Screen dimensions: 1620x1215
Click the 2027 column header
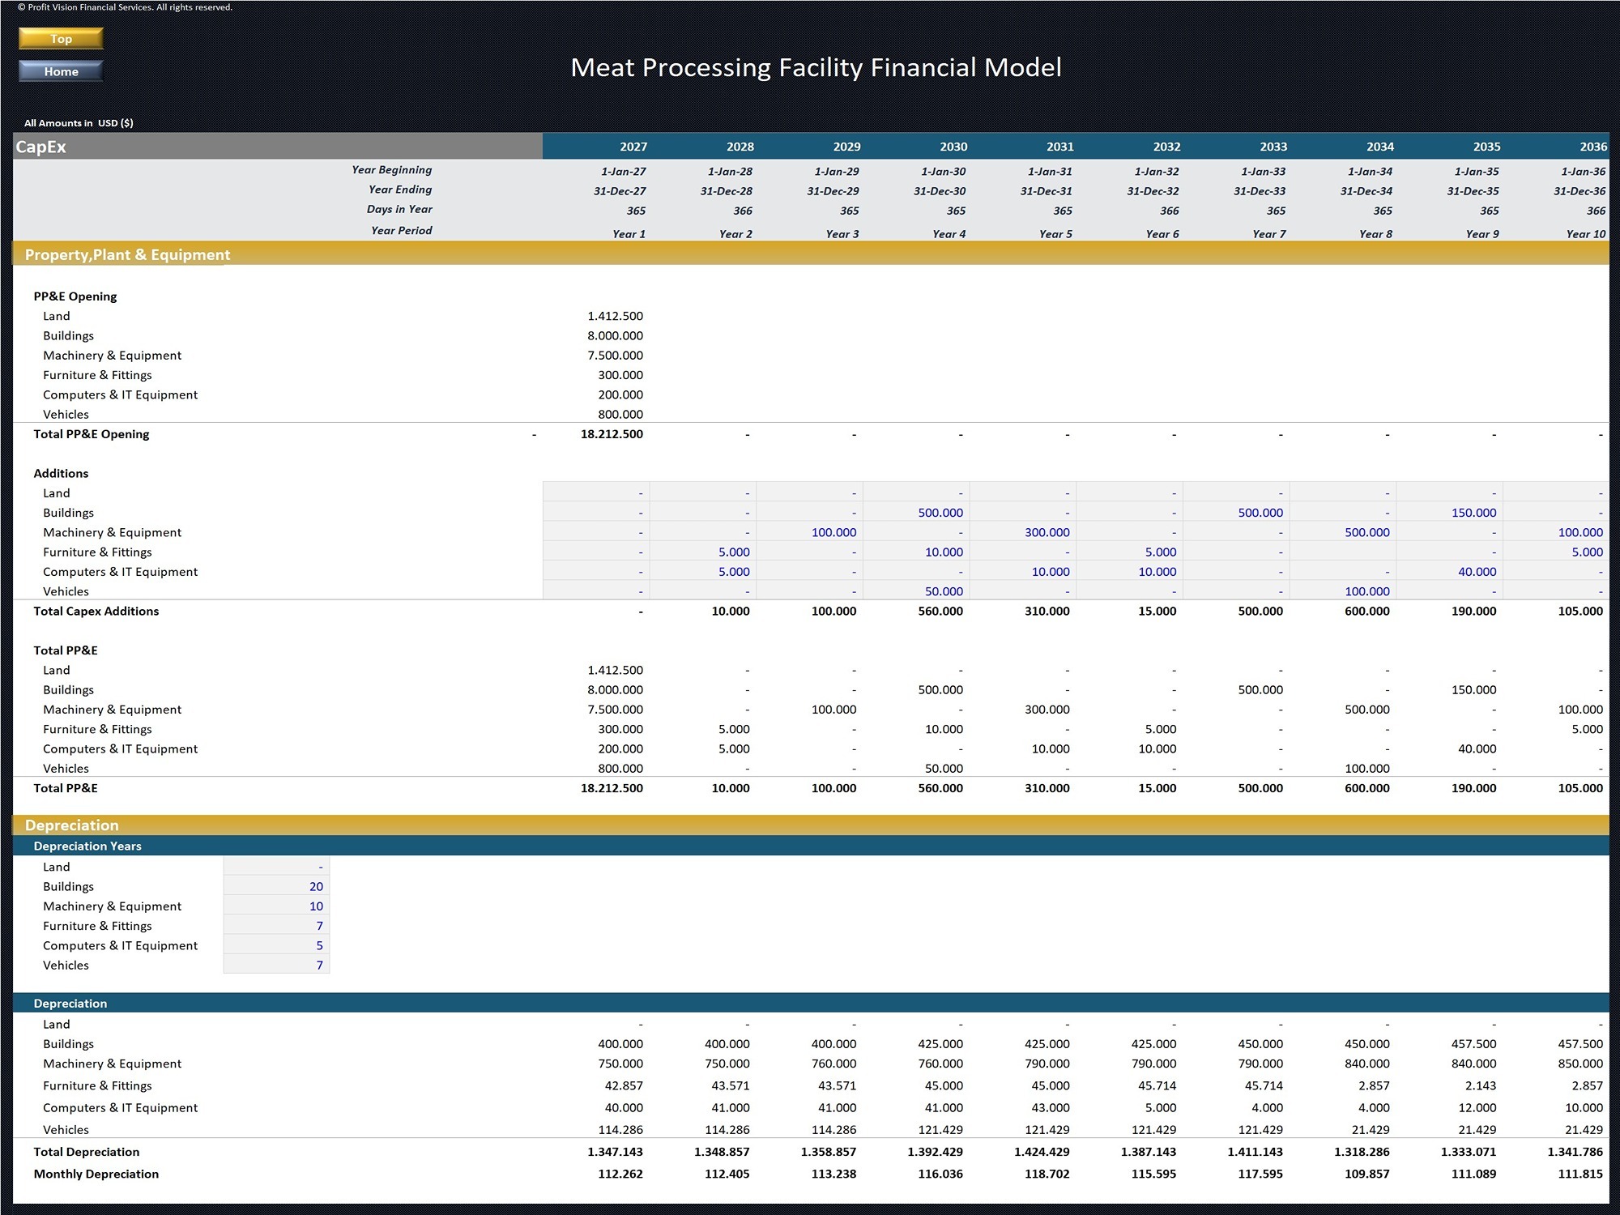coord(633,147)
